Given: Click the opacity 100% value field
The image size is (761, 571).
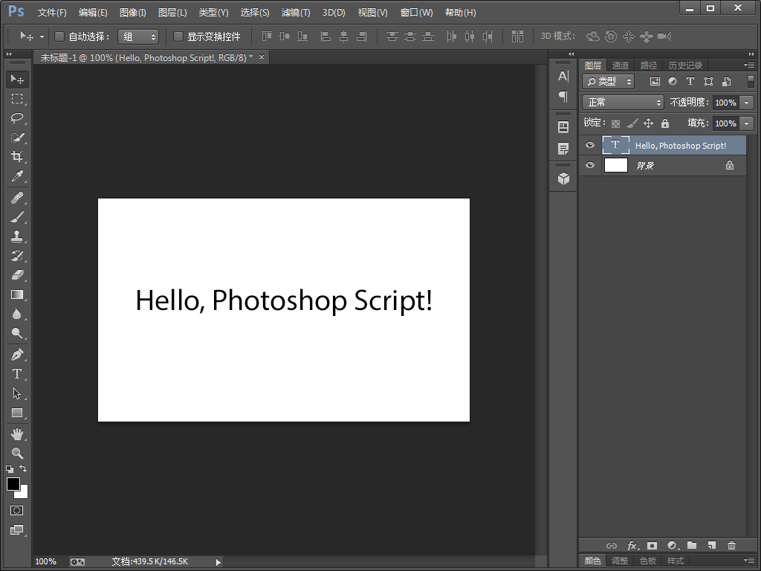Looking at the screenshot, I should 726,103.
